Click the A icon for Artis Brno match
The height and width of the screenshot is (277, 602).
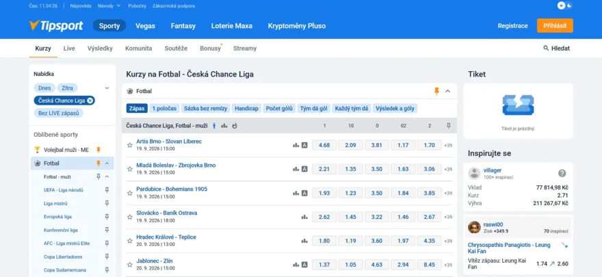coord(304,145)
